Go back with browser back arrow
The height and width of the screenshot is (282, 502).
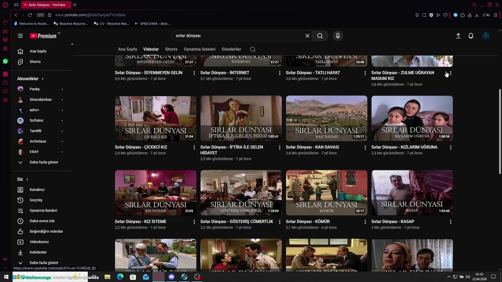coord(16,15)
